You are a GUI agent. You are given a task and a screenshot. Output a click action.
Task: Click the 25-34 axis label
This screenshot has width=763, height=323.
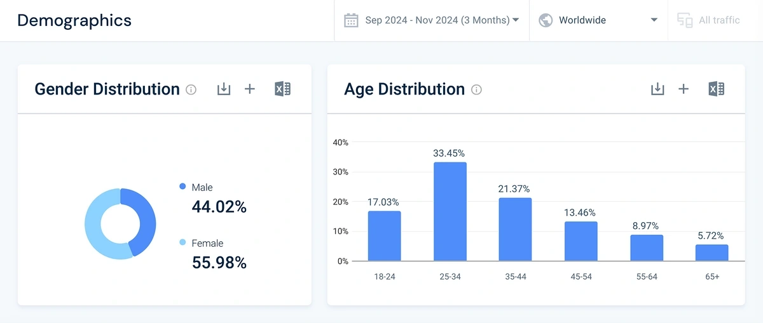450,277
